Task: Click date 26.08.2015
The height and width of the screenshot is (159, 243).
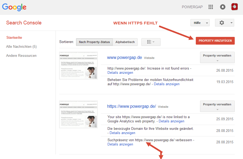Action: coord(225,71)
